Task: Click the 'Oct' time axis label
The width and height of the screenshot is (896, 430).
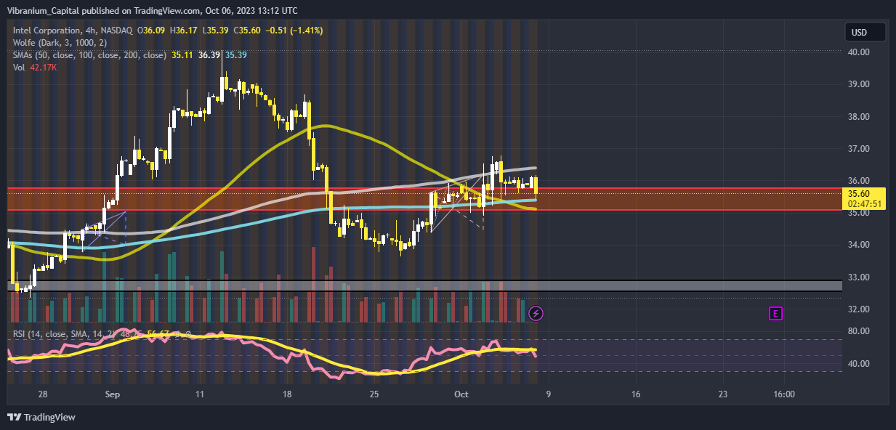Action: pyautogui.click(x=462, y=394)
